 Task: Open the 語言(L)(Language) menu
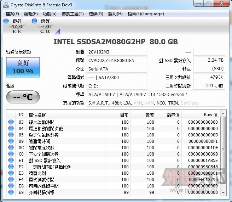point(146,14)
